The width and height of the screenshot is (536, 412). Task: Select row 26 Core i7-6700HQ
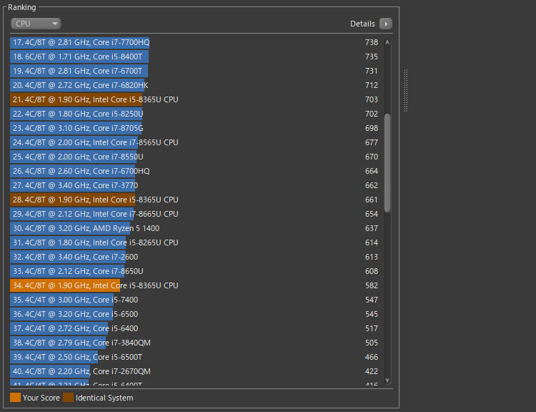tap(196, 171)
